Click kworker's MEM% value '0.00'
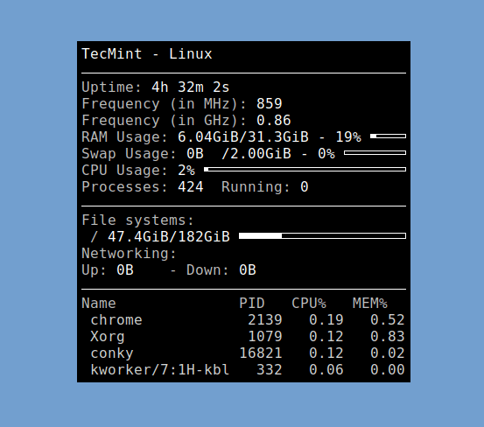The width and height of the screenshot is (484, 427). click(x=388, y=370)
